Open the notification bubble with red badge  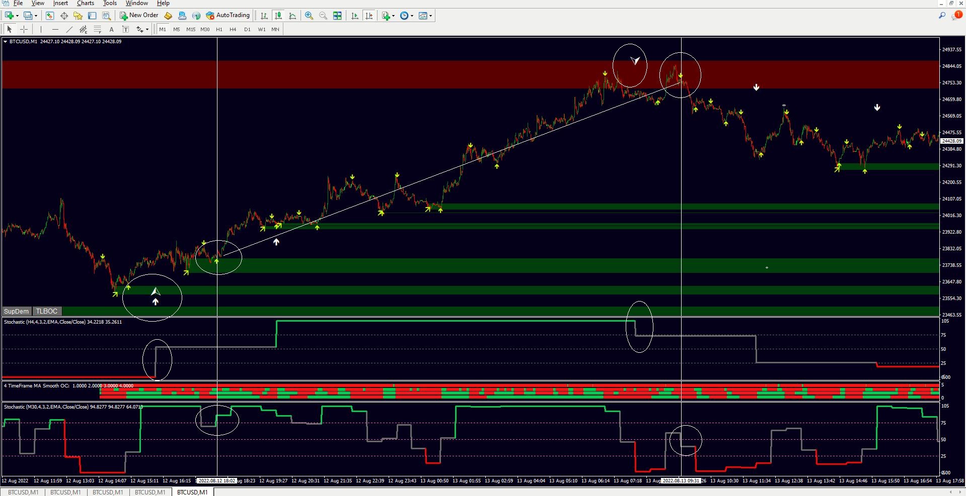tap(956, 16)
